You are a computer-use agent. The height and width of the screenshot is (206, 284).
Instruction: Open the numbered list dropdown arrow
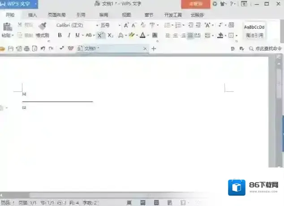point(184,25)
